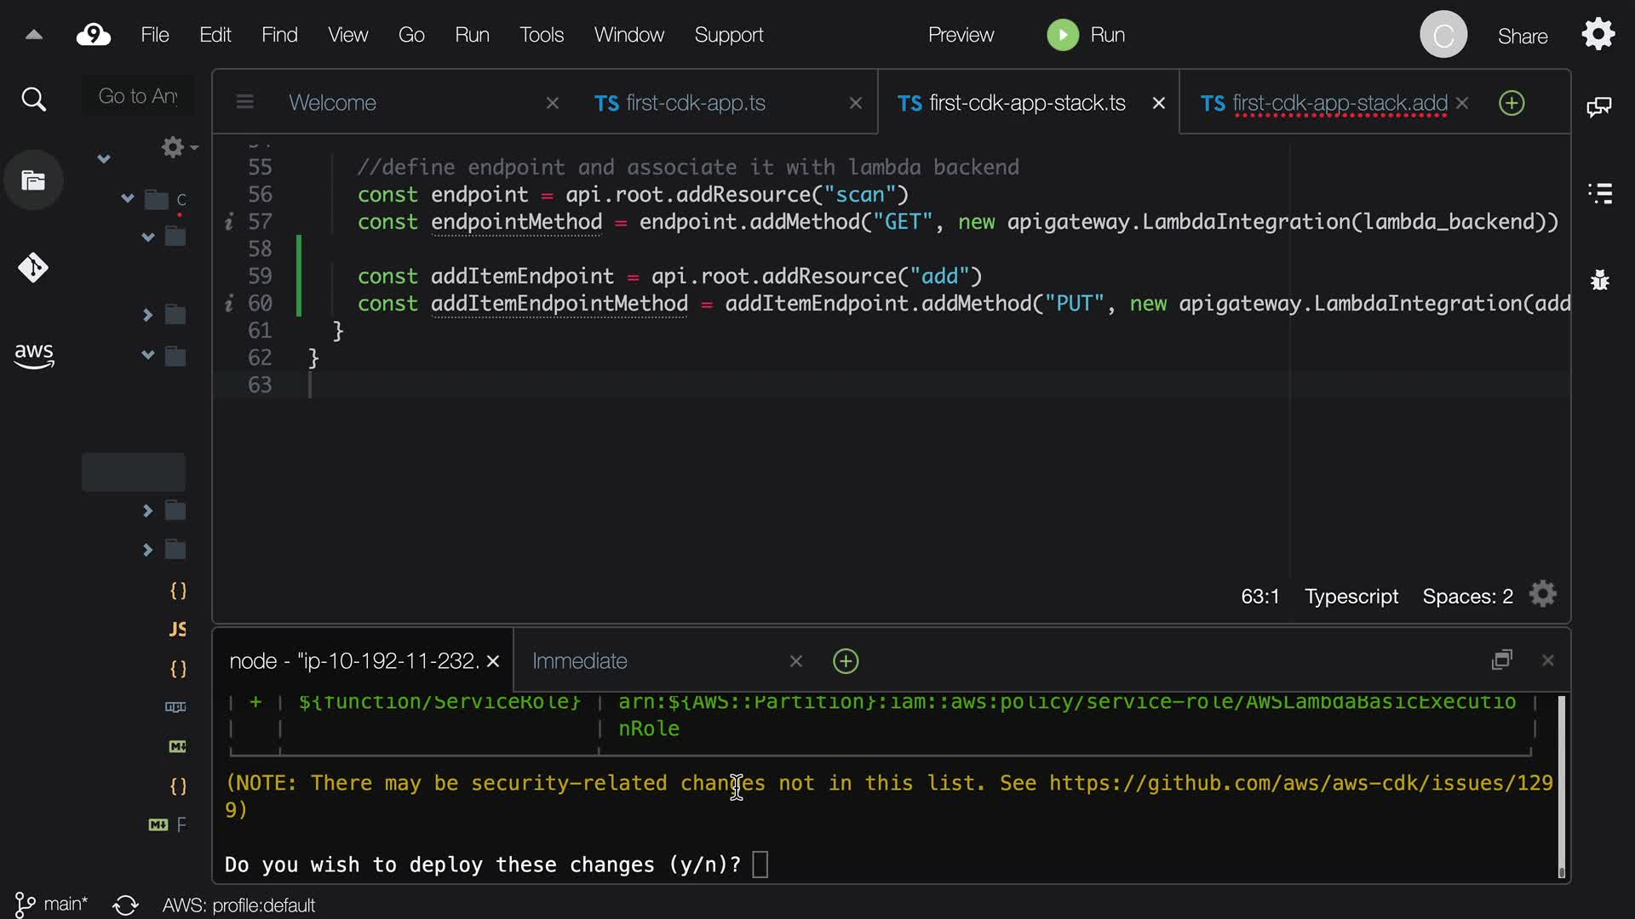Open the Cloud9 preferences gear icon
This screenshot has height=919, width=1635.
pyautogui.click(x=1598, y=35)
